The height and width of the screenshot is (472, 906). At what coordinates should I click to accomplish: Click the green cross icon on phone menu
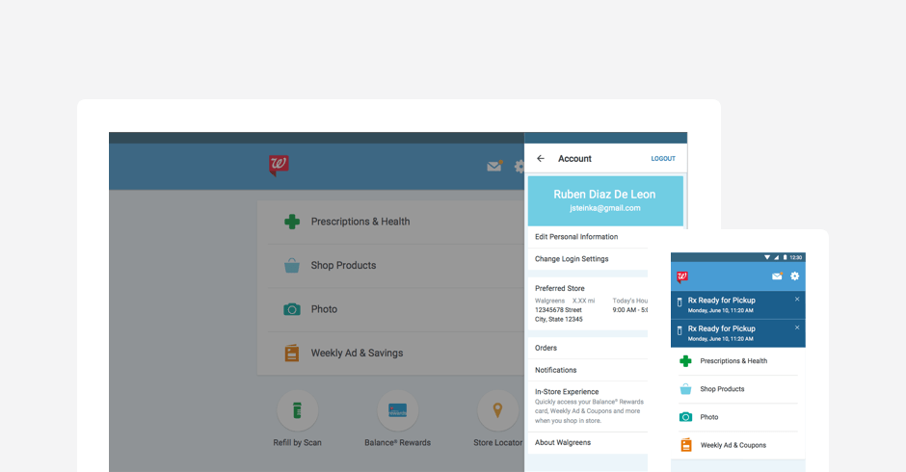pyautogui.click(x=686, y=361)
